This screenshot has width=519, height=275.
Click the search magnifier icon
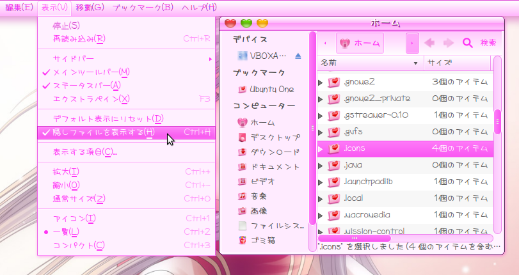[x=467, y=43]
